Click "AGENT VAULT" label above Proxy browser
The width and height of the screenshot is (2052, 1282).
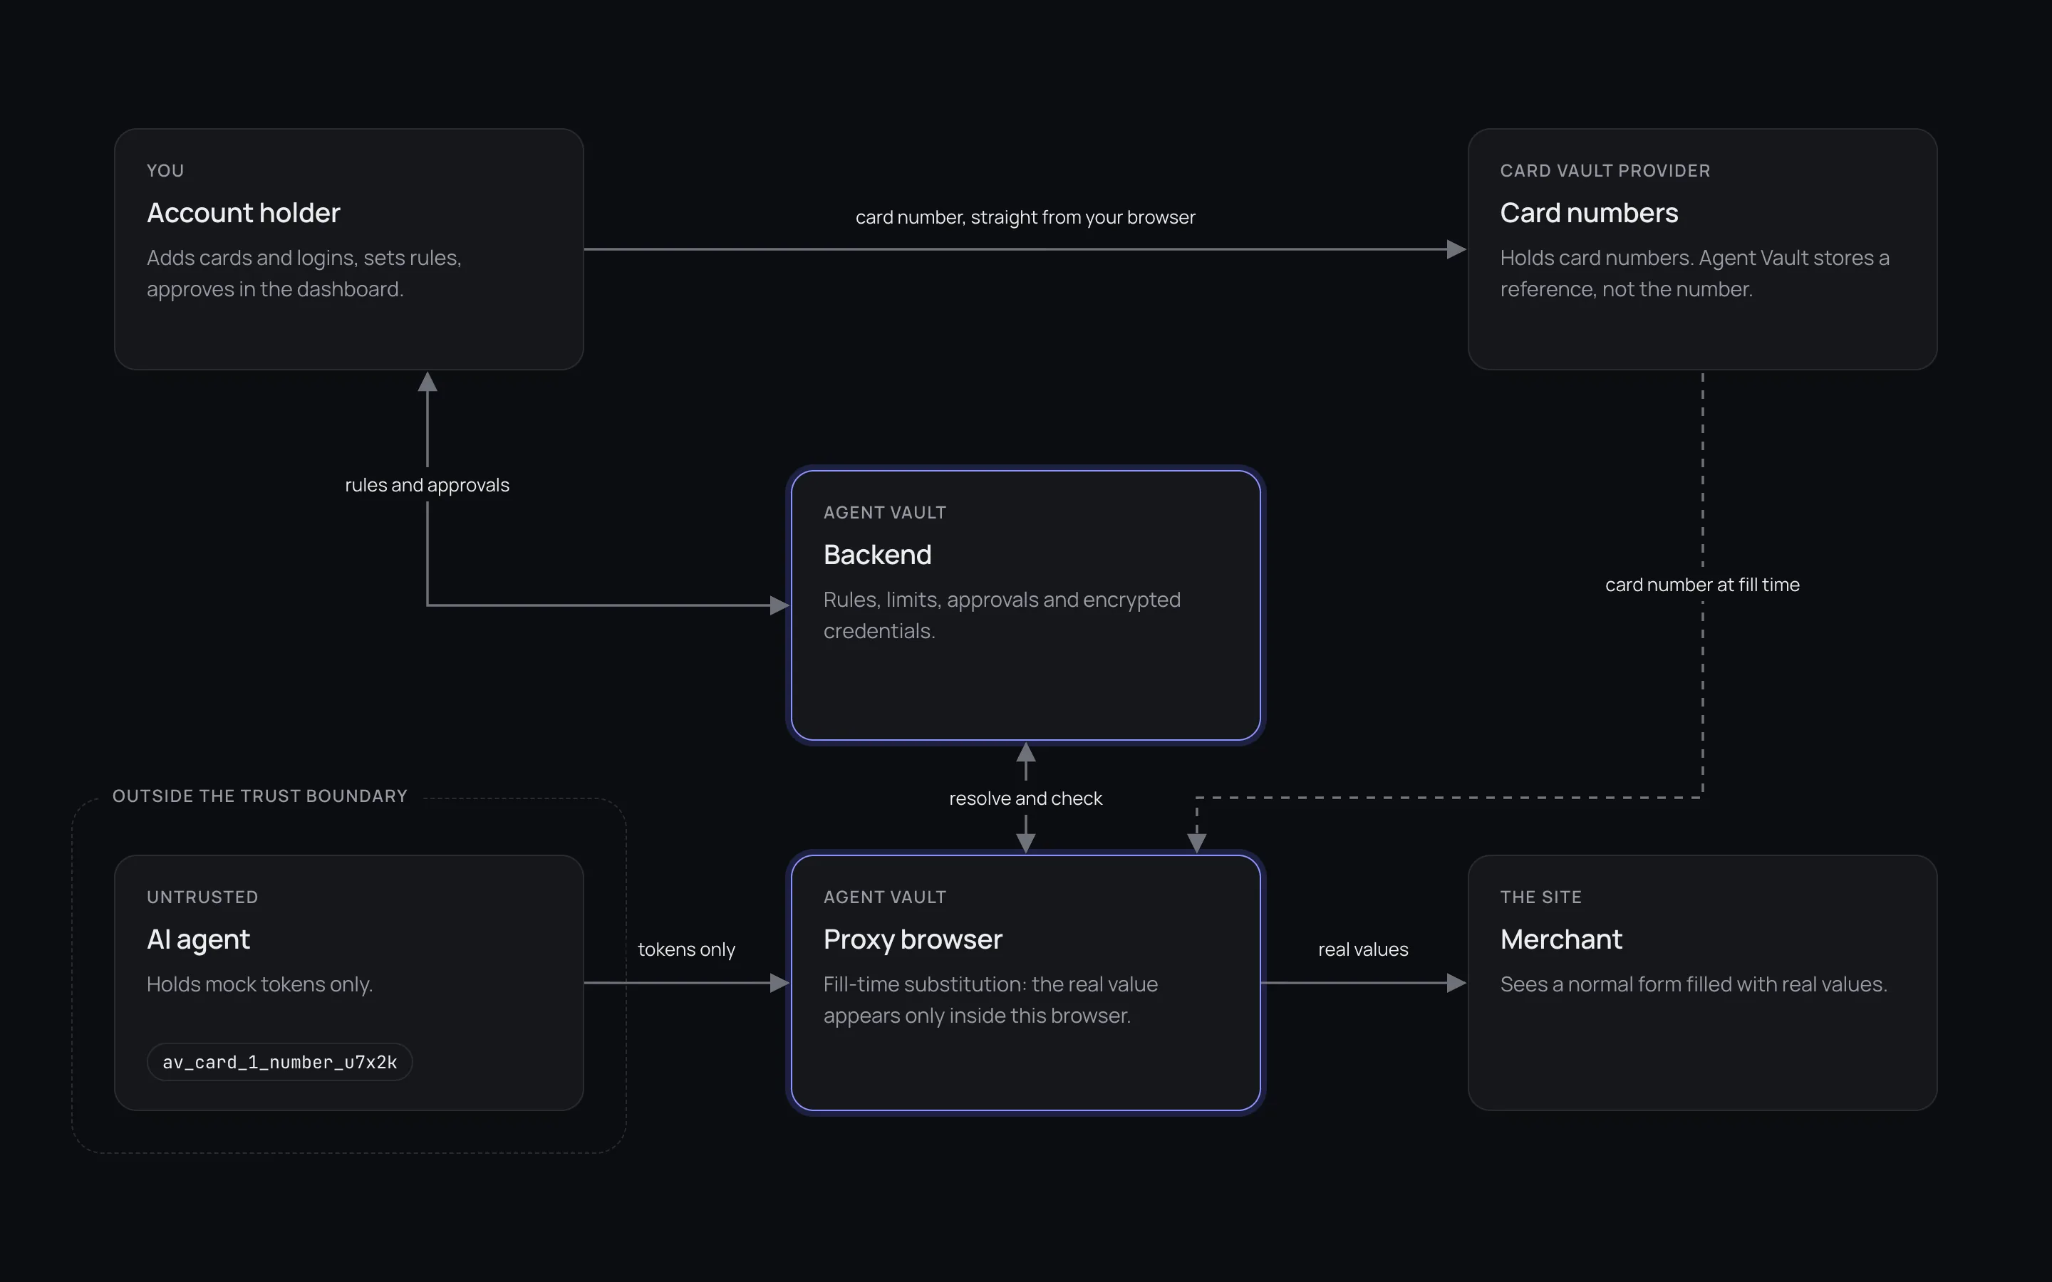(x=884, y=897)
